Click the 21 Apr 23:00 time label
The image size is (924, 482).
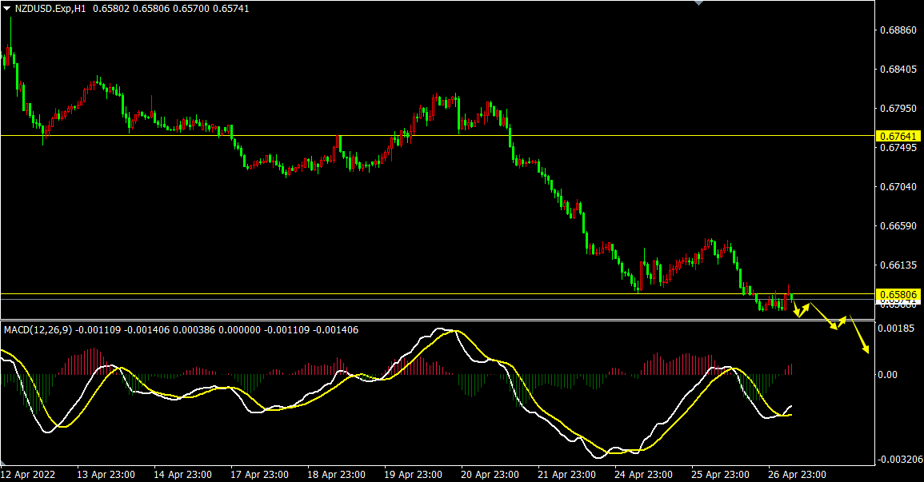[x=566, y=473]
